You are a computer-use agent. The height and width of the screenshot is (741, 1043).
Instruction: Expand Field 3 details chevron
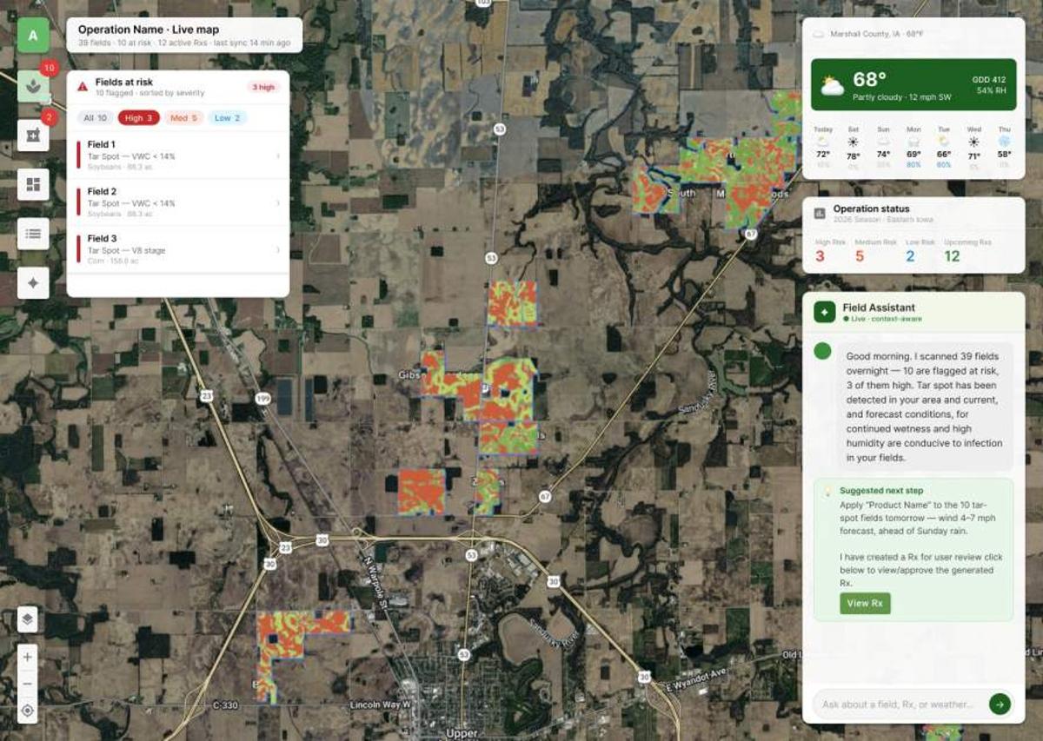278,250
